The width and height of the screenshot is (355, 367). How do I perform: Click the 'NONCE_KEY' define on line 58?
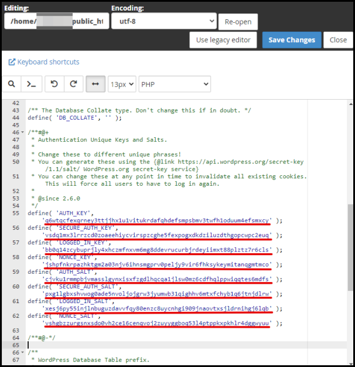63,257
